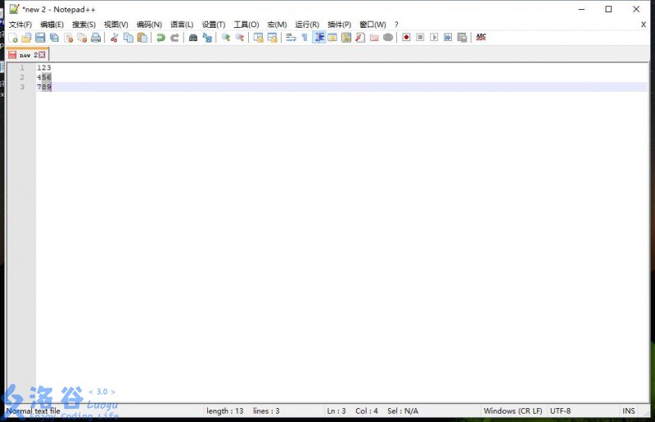This screenshot has height=422, width=655.
Task: Open the 编码(N) encoding menu
Action: coord(149,25)
